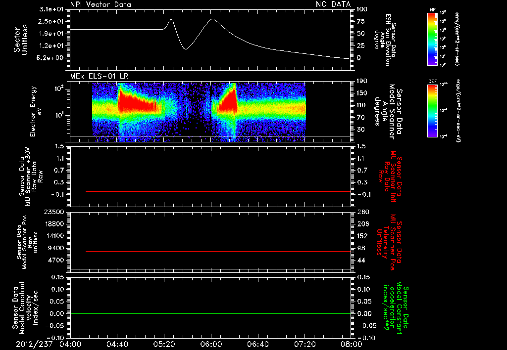The image size is (507, 350).
Task: Click the '05:20' time tick label
Action: 164,344
